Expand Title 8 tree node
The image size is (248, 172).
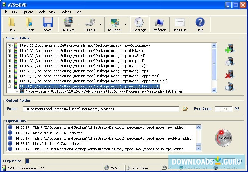(x=9, y=81)
